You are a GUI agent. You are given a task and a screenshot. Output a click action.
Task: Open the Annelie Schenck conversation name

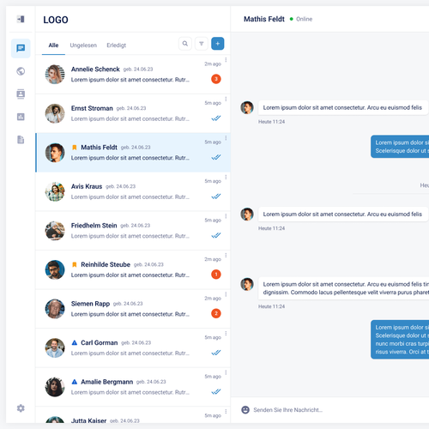95,69
